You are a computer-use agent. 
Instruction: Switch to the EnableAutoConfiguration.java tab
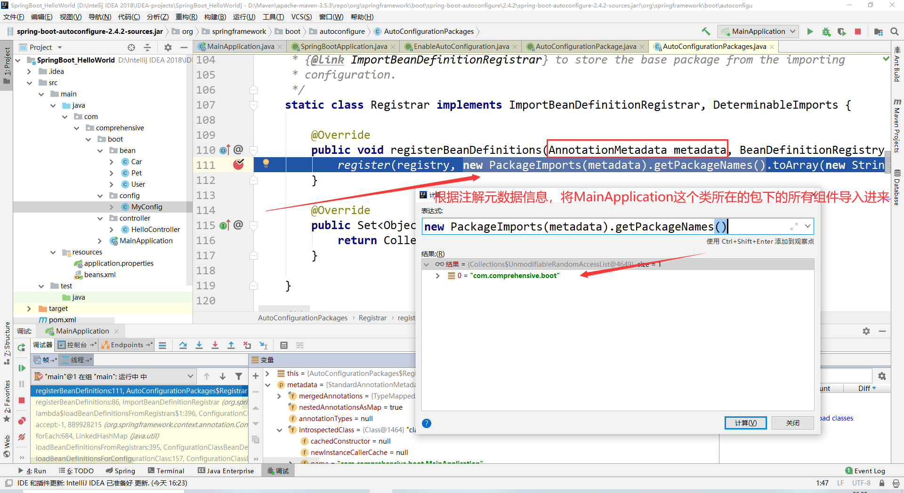461,47
